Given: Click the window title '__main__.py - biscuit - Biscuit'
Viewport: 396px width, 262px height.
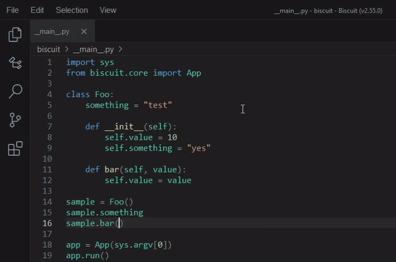Looking at the screenshot, I should 328,11.
